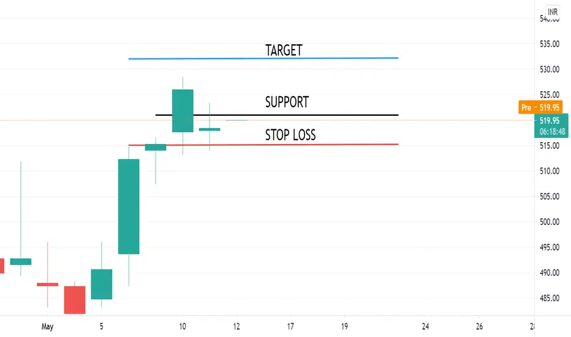Click the green 519.95 countdown price label
This screenshot has width=571, height=337.
[x=551, y=126]
